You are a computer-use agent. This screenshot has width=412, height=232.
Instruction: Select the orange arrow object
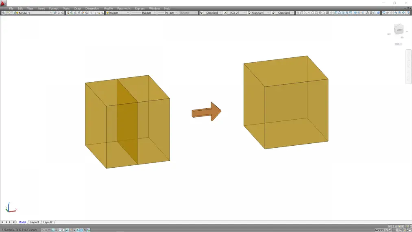click(207, 111)
